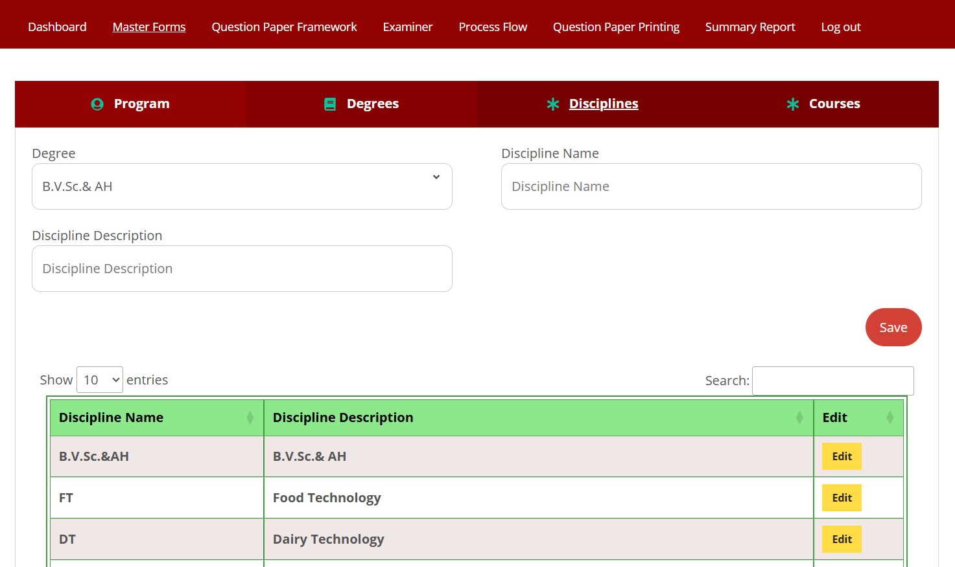Go to Question Paper Framework menu
Image resolution: width=955 pixels, height=567 pixels.
[284, 27]
